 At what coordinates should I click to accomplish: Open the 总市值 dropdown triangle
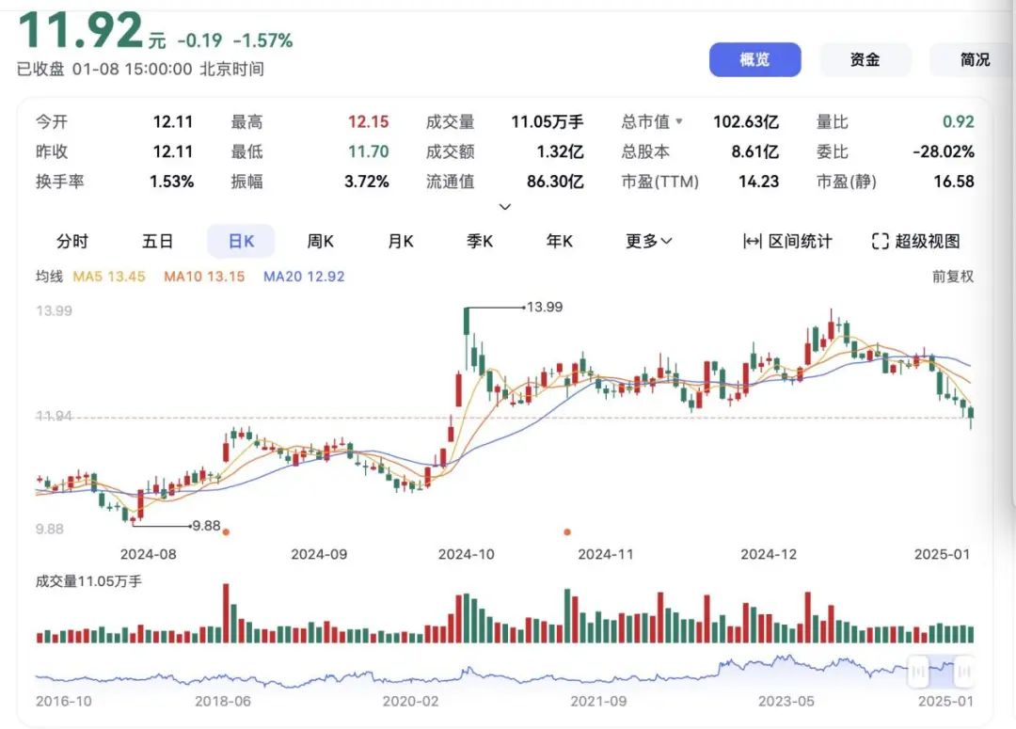pyautogui.click(x=679, y=122)
